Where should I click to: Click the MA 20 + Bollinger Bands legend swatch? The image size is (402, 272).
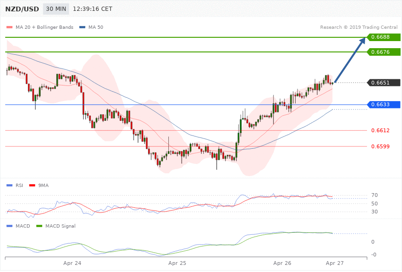coord(9,27)
